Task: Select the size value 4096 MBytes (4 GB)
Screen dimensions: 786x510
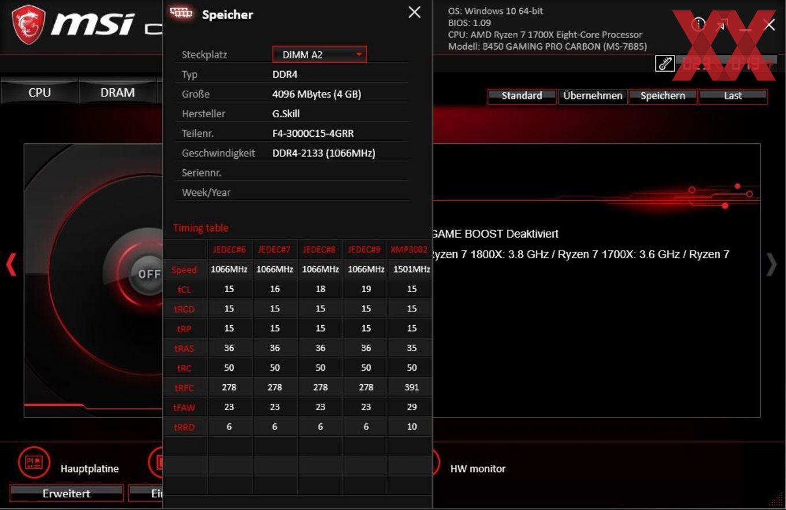Action: coord(317,94)
